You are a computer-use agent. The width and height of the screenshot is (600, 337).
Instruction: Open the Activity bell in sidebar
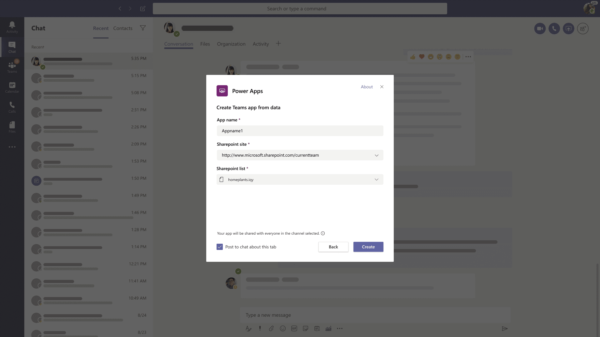[12, 27]
